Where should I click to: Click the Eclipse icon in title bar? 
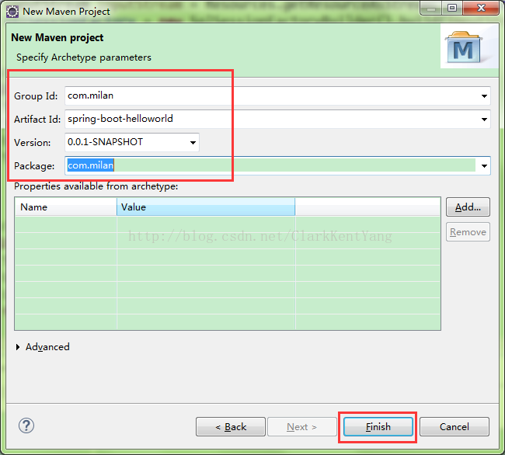[x=12, y=12]
